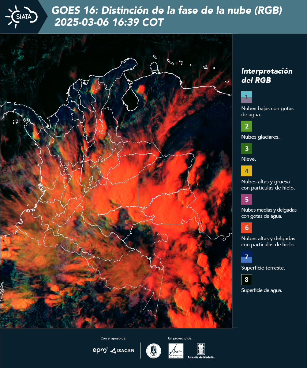
Task: Click the label "Superficie terreste."
Action: click(x=263, y=268)
